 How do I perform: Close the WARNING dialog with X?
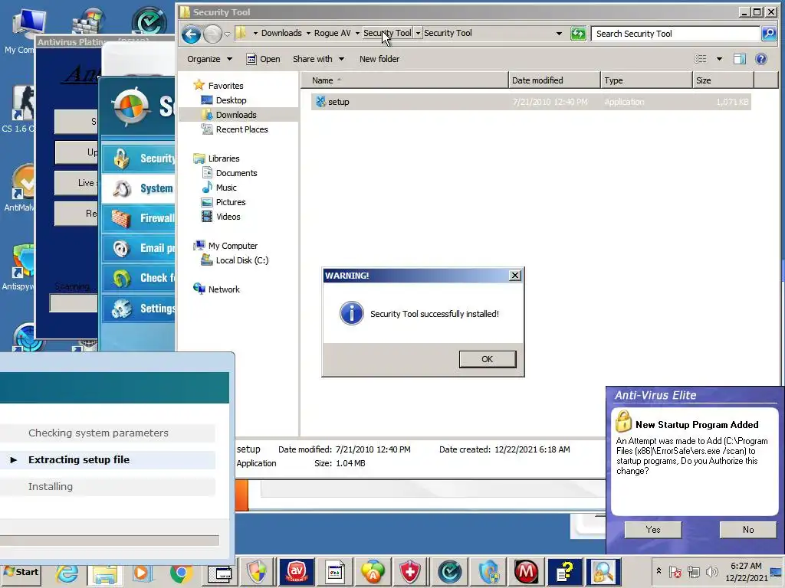point(514,276)
